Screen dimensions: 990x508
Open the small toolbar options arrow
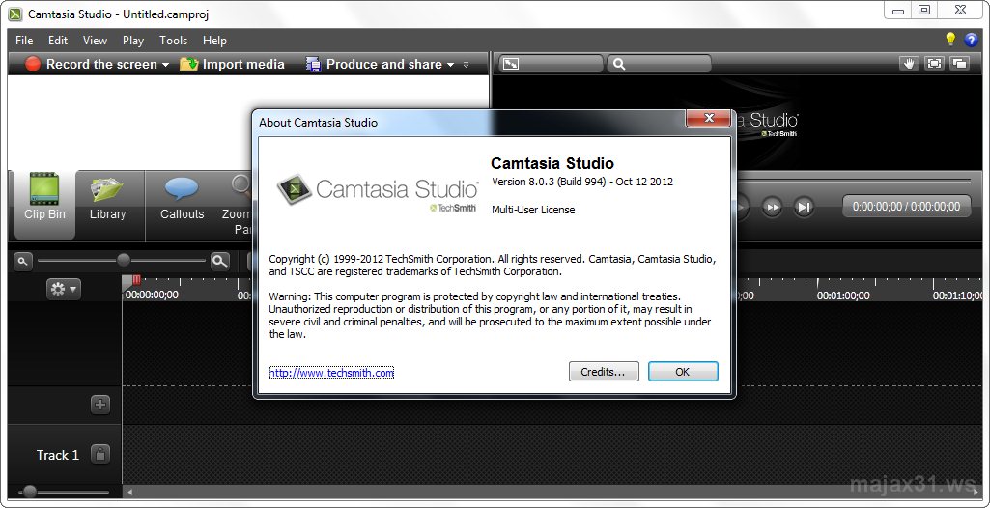click(x=467, y=65)
